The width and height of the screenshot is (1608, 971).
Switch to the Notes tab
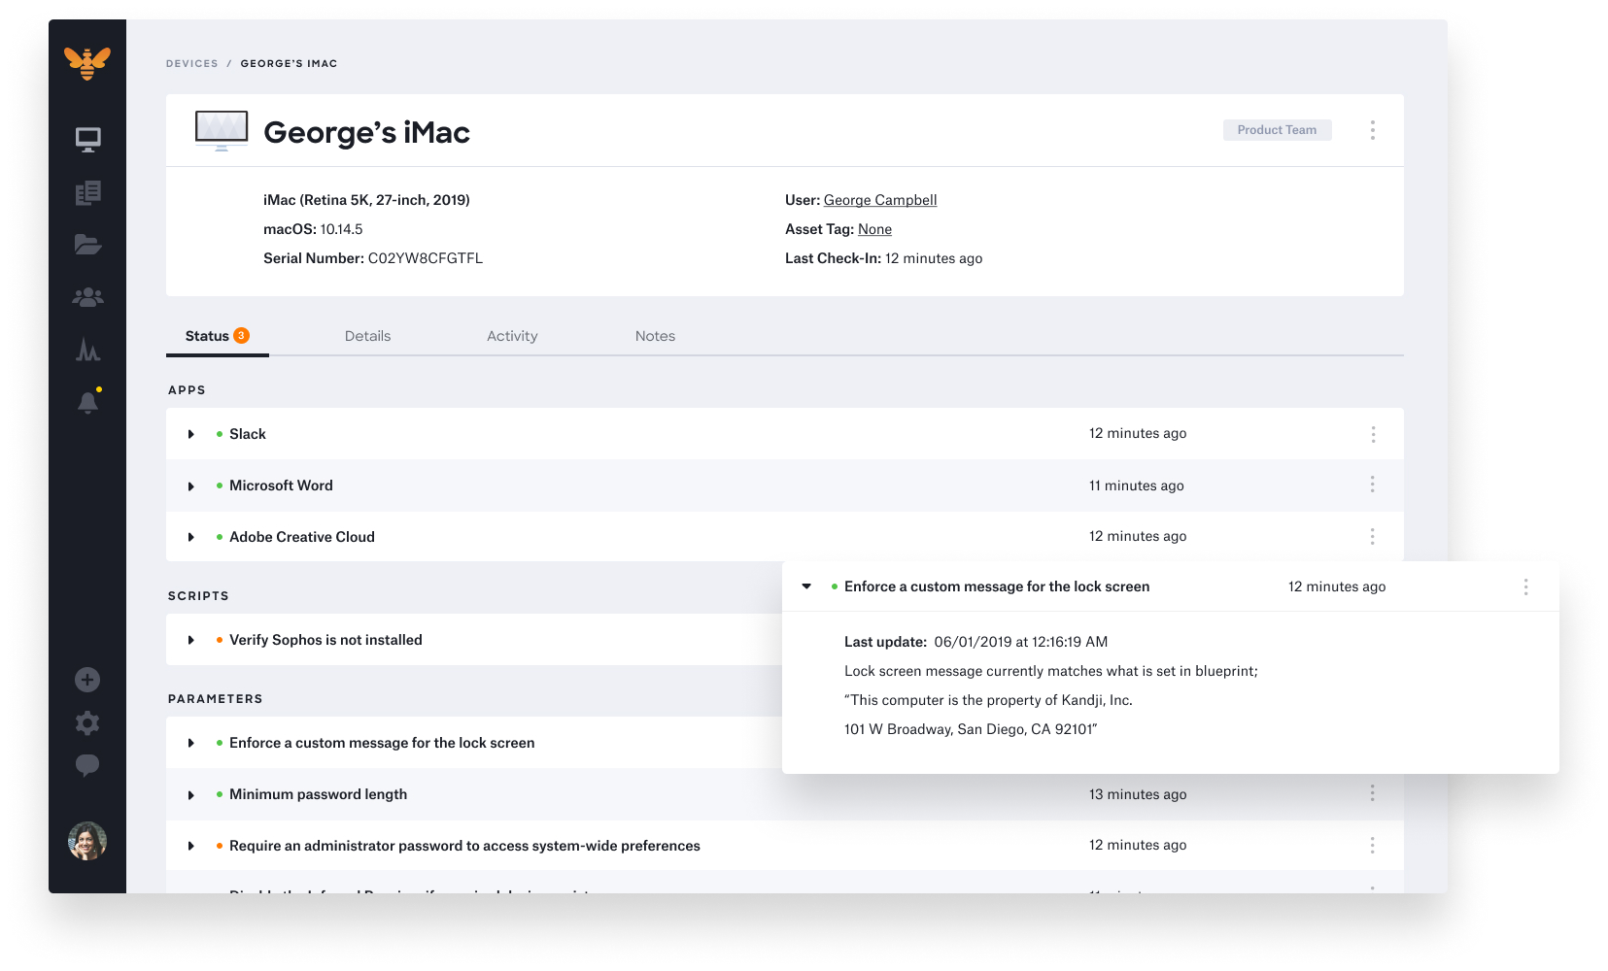pos(655,336)
